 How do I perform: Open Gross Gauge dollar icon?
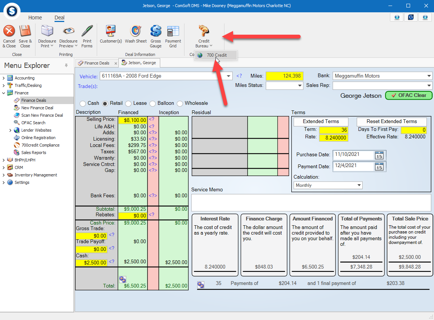pos(156,31)
